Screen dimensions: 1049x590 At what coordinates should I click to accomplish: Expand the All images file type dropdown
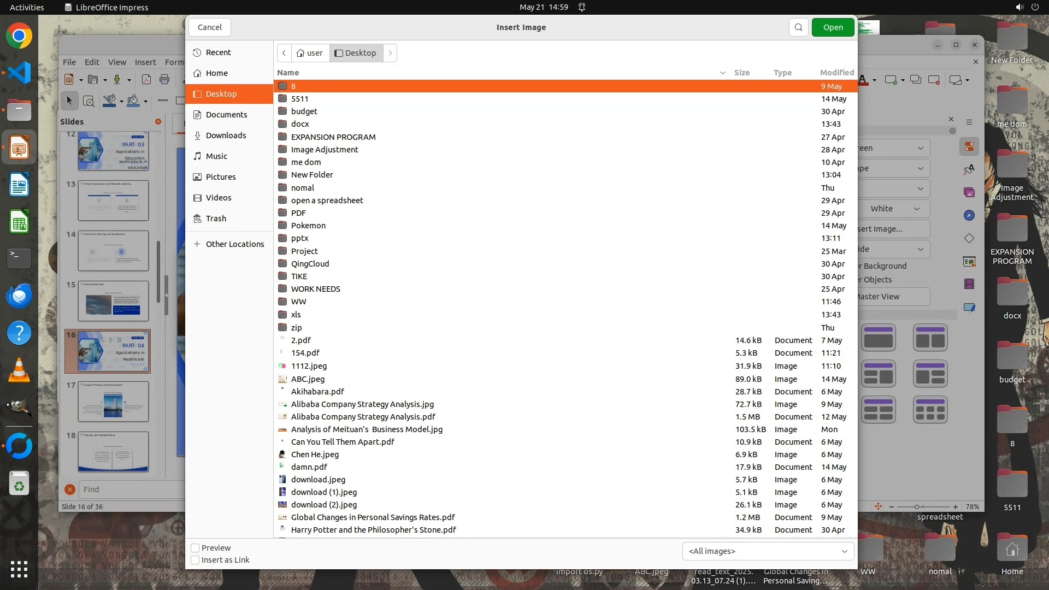click(768, 551)
